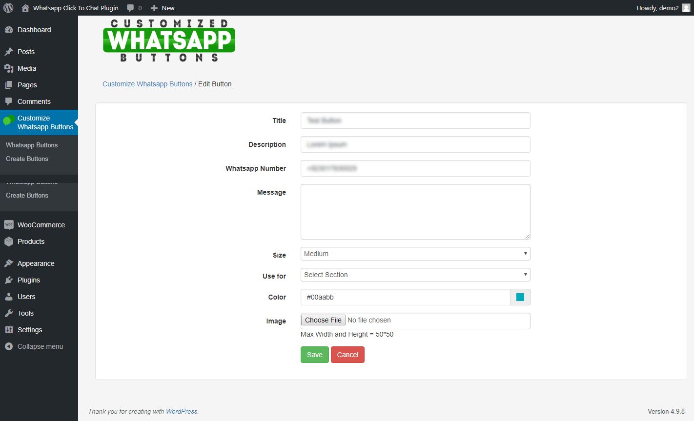Screen dimensions: 694x421
Task: Open Plugins via the plug icon
Action: click(x=9, y=280)
